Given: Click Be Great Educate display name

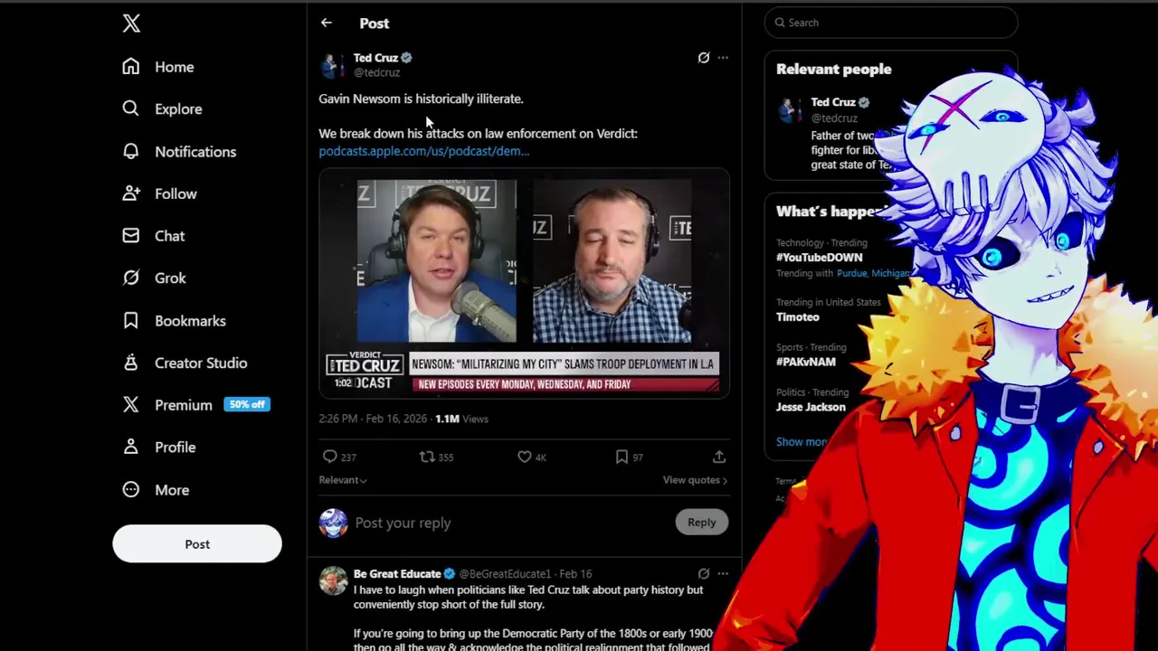Looking at the screenshot, I should (397, 573).
